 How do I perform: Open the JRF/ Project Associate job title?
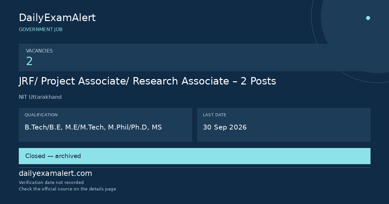pos(147,81)
